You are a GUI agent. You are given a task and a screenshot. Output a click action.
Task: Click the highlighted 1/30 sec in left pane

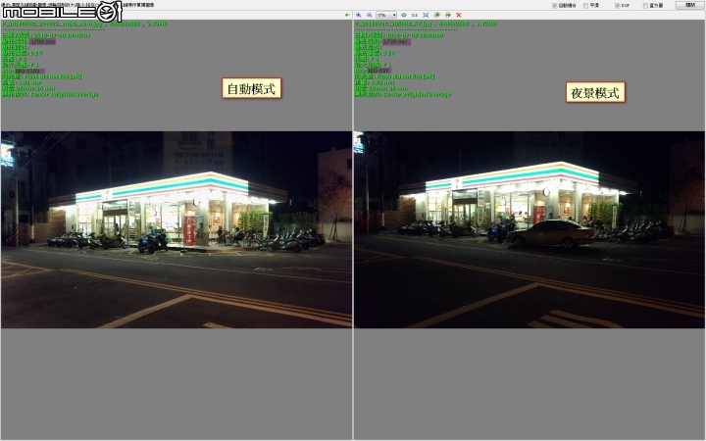(x=43, y=41)
